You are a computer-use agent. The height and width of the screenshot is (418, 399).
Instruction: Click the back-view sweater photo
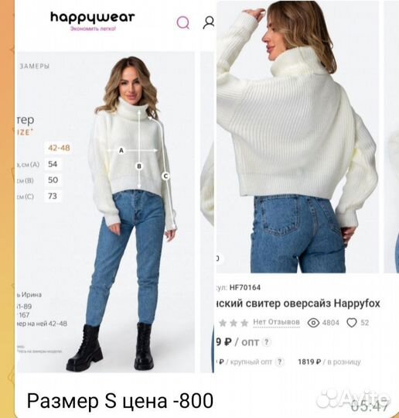[x=298, y=136]
